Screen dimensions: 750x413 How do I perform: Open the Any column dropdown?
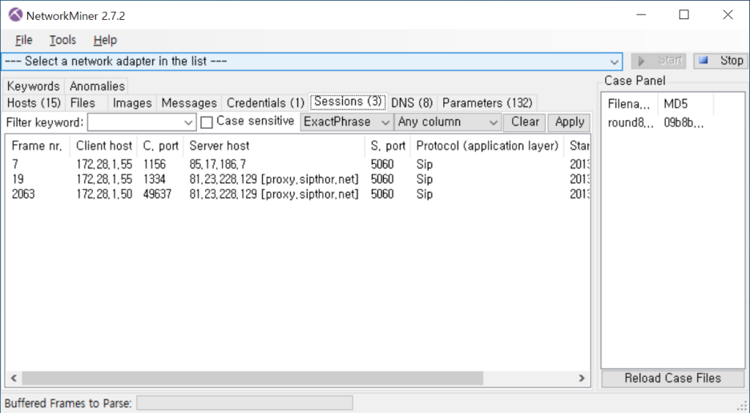[448, 122]
